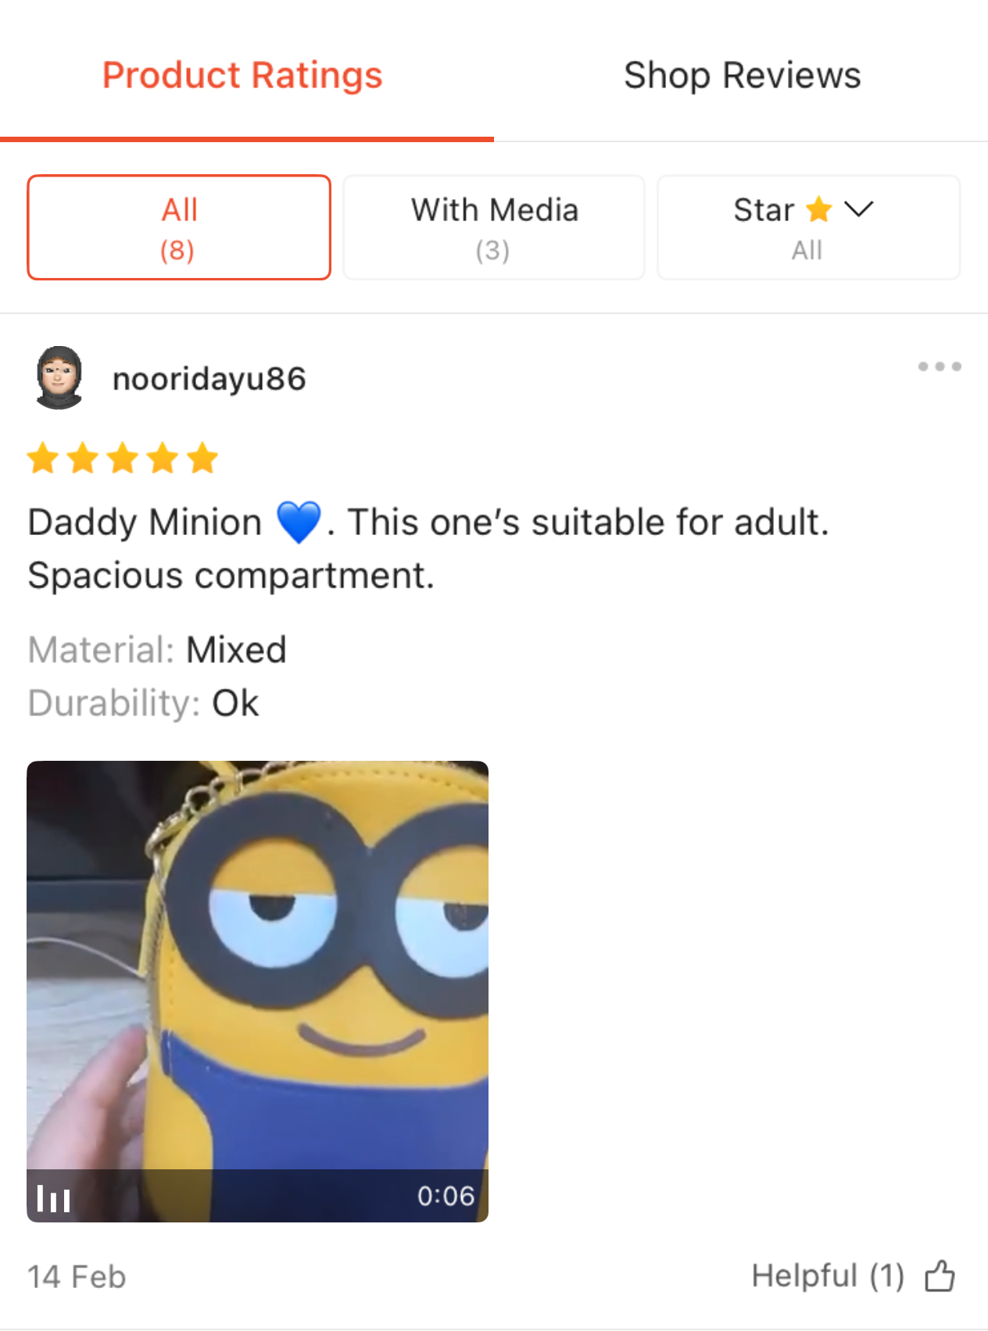The height and width of the screenshot is (1331, 988).
Task: Tap the thumbs-up helpful icon
Action: [940, 1276]
